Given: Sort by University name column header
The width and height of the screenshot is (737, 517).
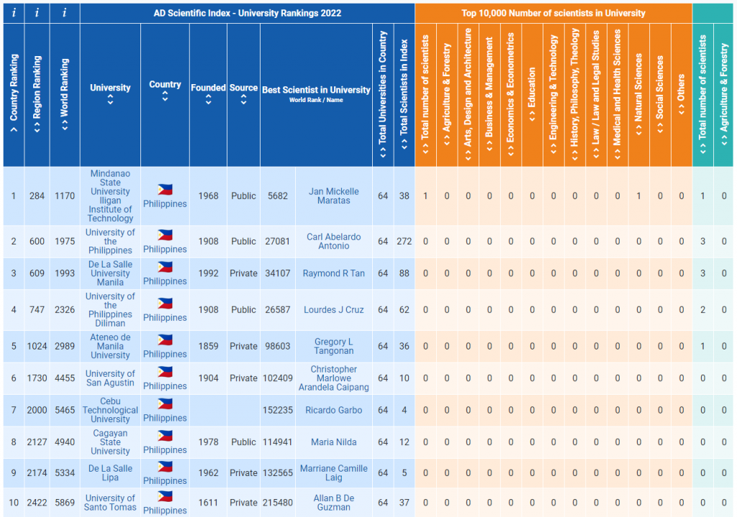Looking at the screenshot, I should (110, 99).
